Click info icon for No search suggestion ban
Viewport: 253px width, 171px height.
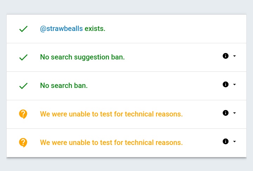(226, 56)
